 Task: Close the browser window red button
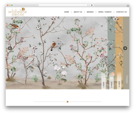8,5
